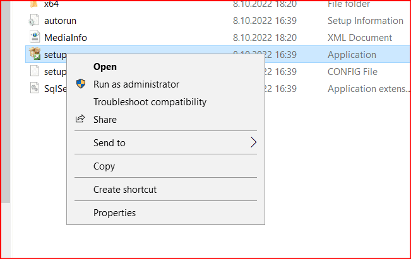
Task: Click the autorun file's modified date
Action: click(x=265, y=21)
